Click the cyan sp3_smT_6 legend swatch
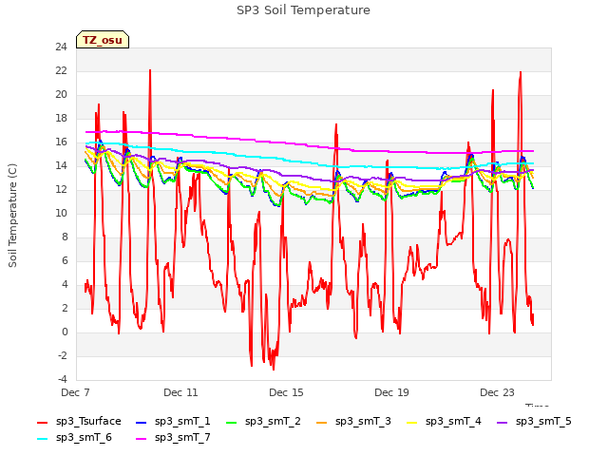 [42, 439]
